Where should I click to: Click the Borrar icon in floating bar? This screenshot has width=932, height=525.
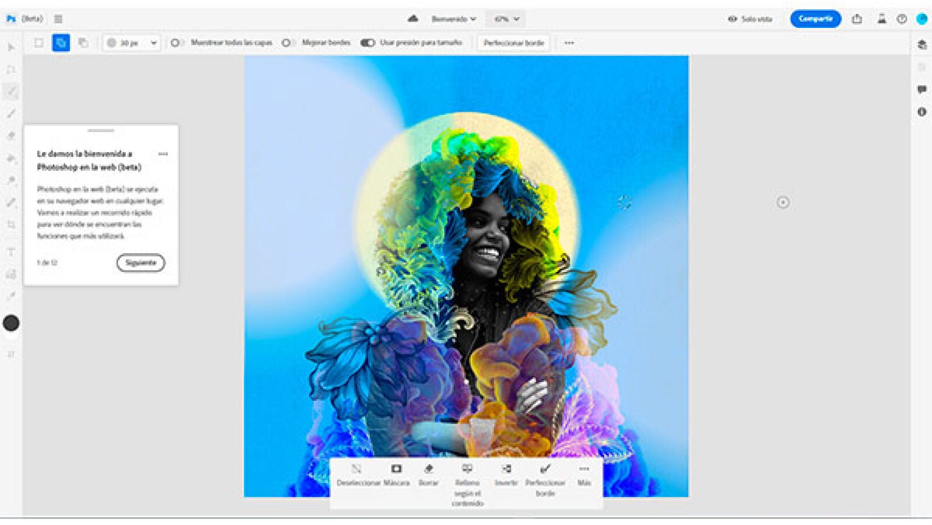[x=428, y=469]
